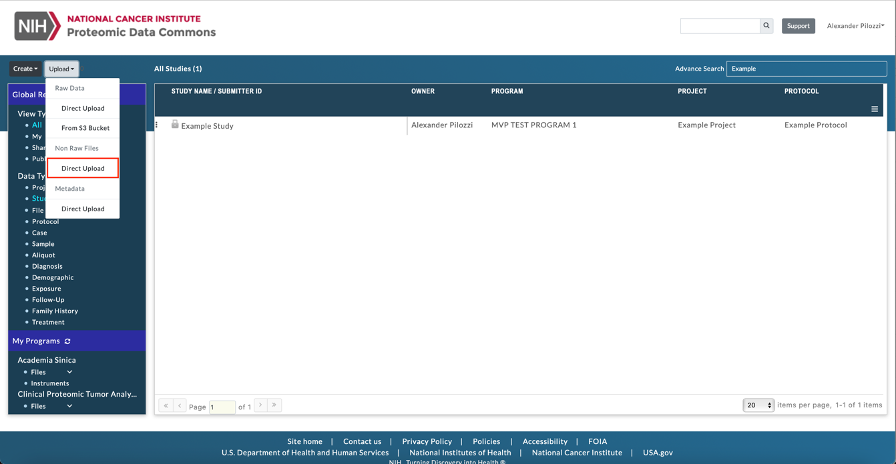Click the search magnifier icon button
The width and height of the screenshot is (896, 464).
pos(766,26)
